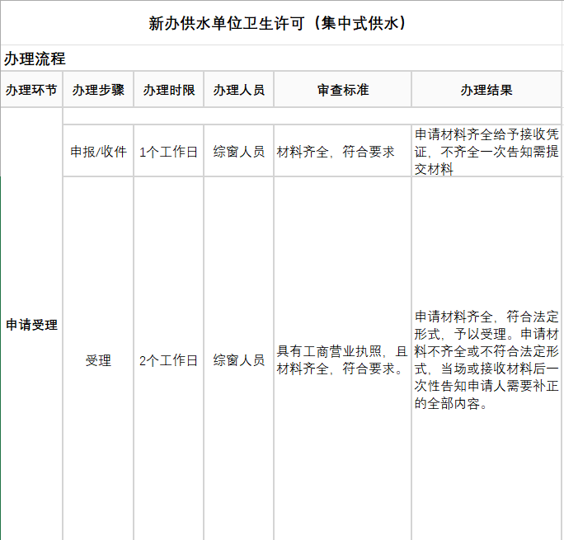Click the 受理 step cell
This screenshot has height=540, width=564.
tap(98, 360)
